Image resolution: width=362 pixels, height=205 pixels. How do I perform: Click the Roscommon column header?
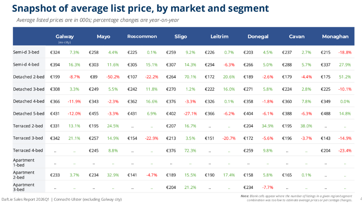click(142, 37)
